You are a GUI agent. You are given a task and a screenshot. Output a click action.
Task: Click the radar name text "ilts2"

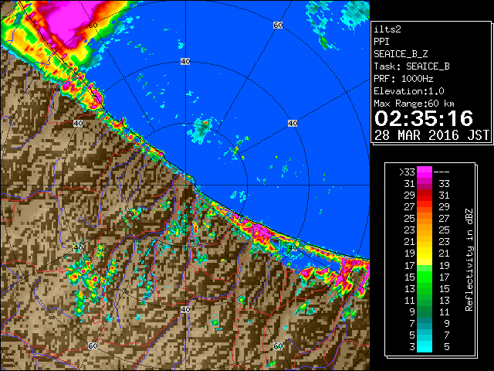(387, 29)
